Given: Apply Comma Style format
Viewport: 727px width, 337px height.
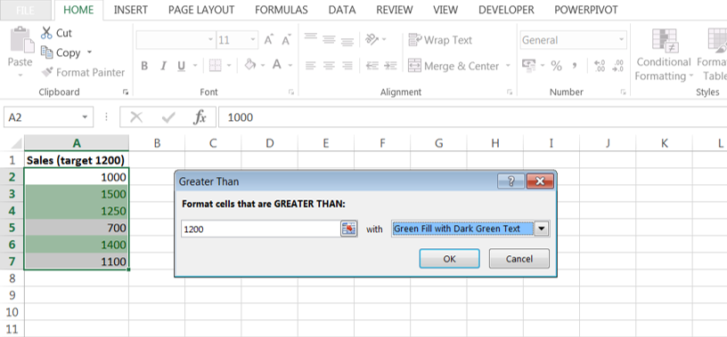Looking at the screenshot, I should point(575,65).
